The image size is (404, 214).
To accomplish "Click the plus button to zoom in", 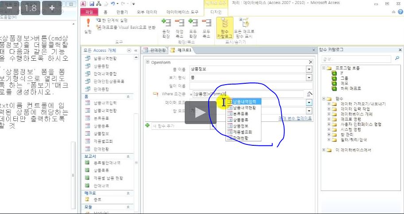I will (52, 8).
